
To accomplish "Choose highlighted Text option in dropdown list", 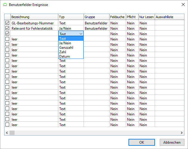I will click(x=71, y=39).
